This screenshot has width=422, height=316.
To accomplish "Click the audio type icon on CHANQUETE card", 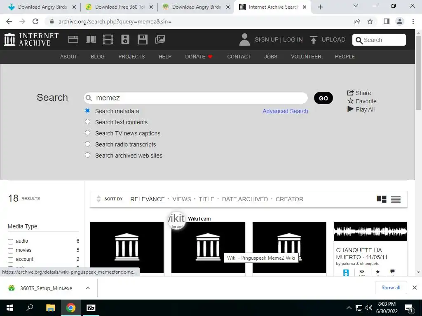I will [x=346, y=272].
